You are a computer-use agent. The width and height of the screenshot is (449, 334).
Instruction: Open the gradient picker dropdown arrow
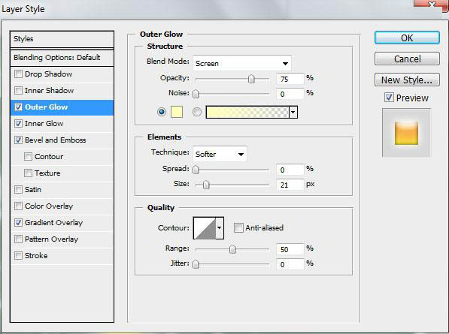[x=293, y=113]
